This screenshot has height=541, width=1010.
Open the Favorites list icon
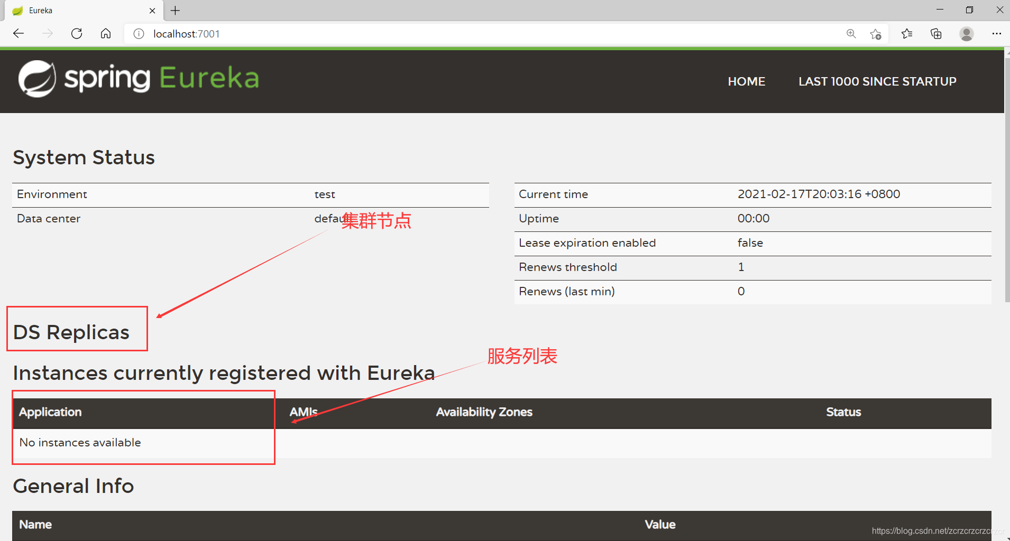[x=907, y=34]
